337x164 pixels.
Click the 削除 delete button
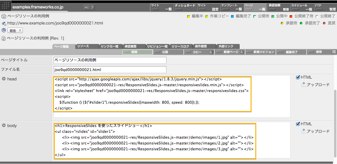137,52
